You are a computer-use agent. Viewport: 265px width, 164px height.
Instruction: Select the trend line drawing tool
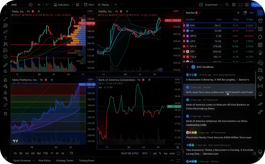tap(6, 19)
